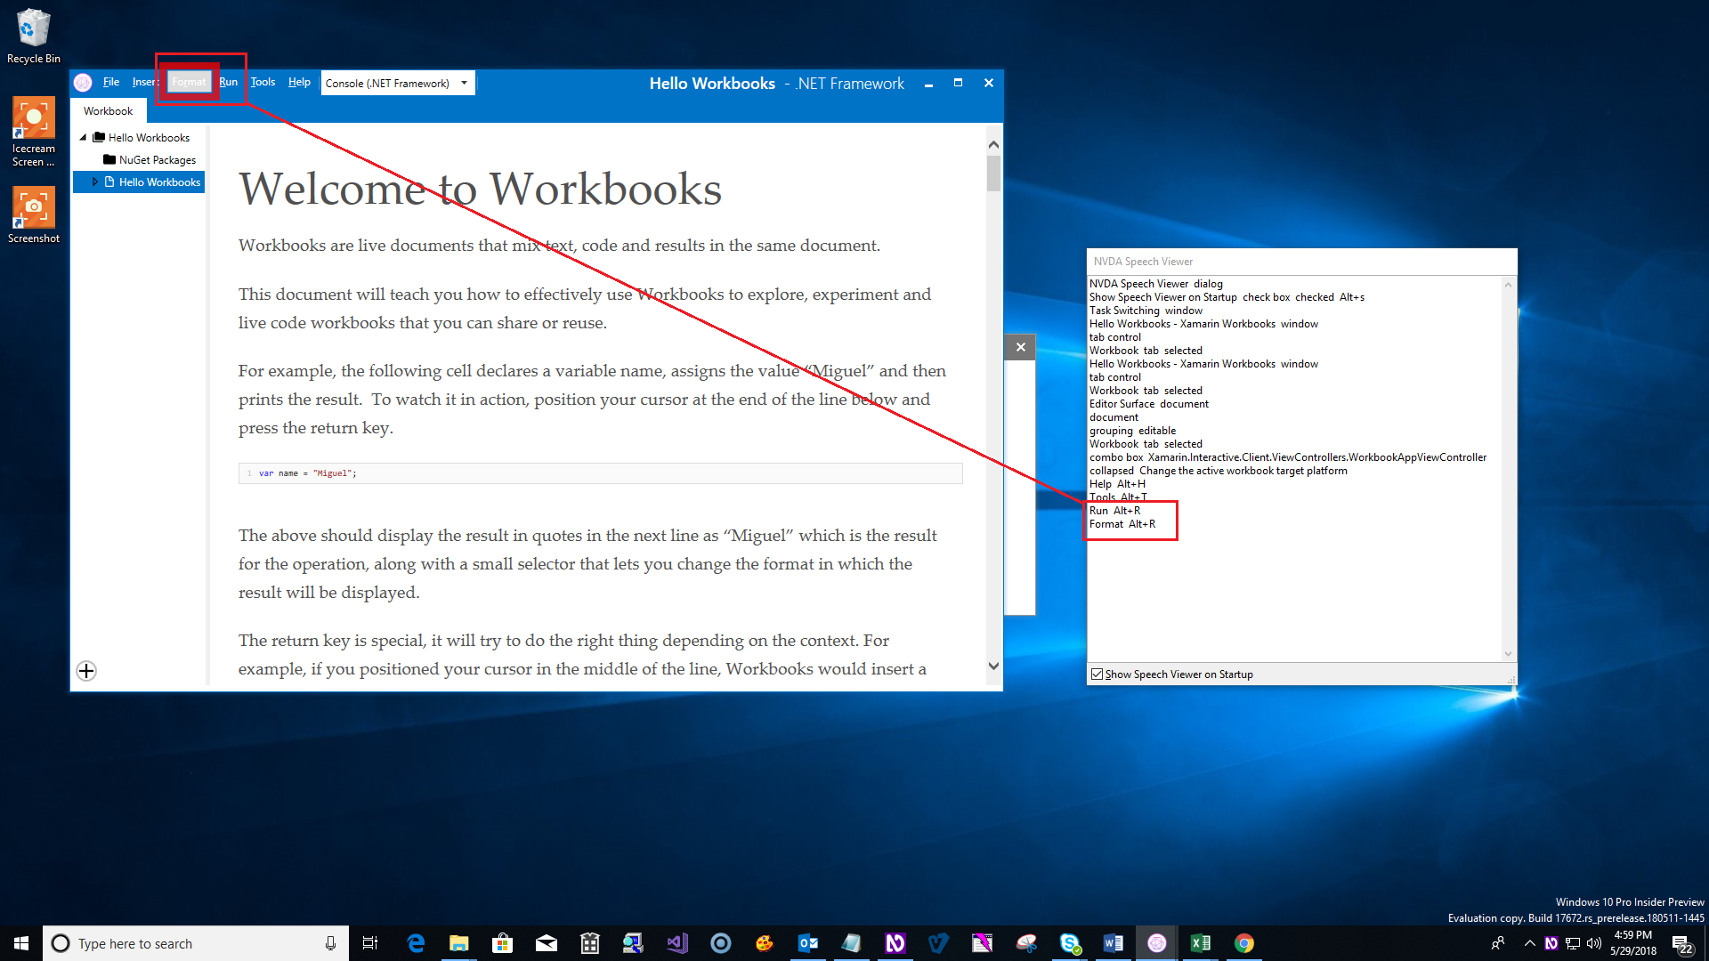The width and height of the screenshot is (1709, 961).
Task: Select the active Workbooks icon on the taskbar
Action: coord(1157,942)
